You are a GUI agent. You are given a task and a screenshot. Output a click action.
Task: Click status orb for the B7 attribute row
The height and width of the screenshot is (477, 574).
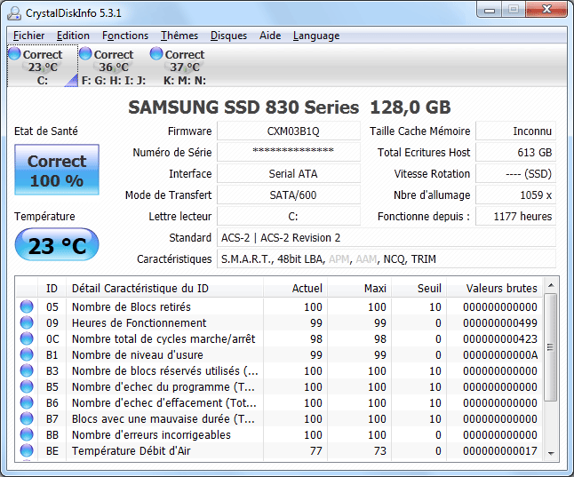pyautogui.click(x=27, y=418)
